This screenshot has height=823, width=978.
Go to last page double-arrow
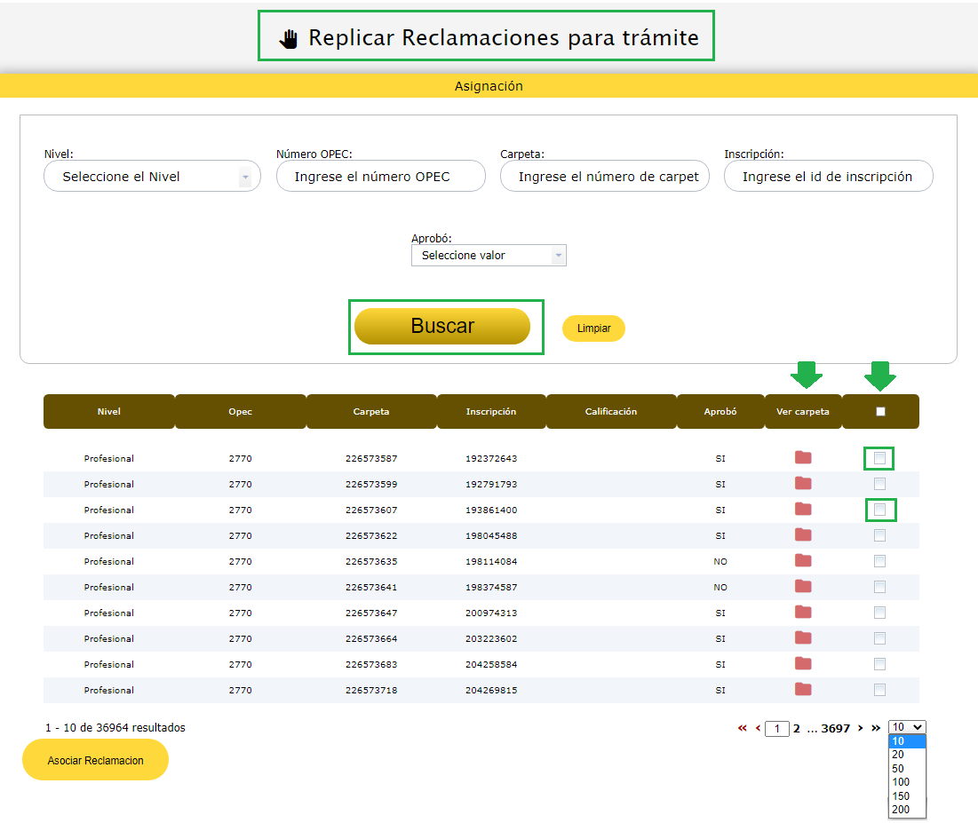coord(876,728)
